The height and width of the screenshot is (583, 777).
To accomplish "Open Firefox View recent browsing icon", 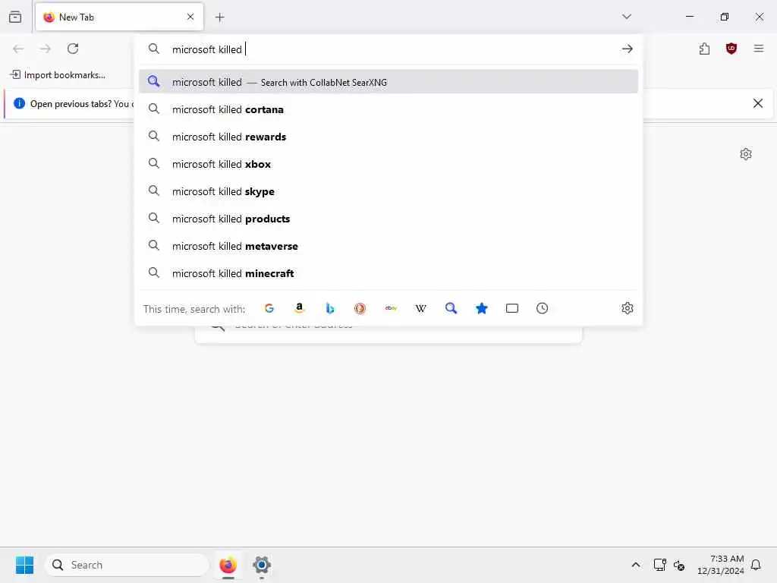I will coord(15,17).
